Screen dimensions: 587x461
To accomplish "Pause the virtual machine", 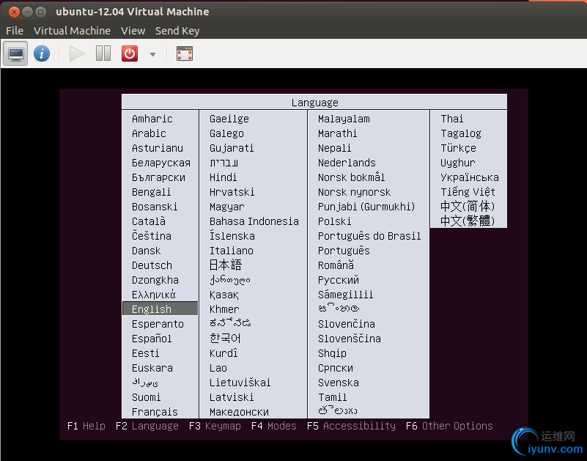I will coord(103,54).
